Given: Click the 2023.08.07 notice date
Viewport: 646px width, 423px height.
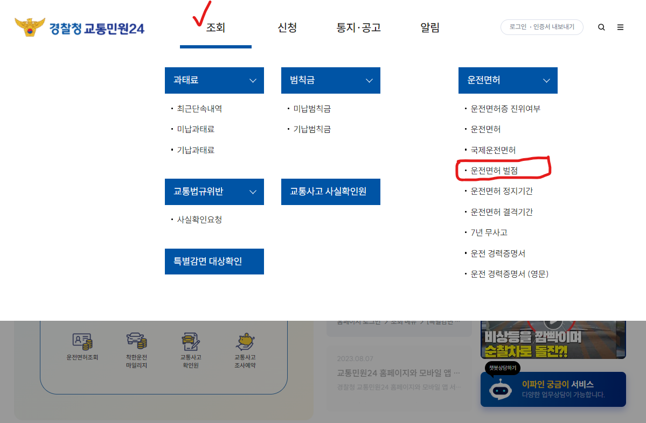Looking at the screenshot, I should [355, 359].
